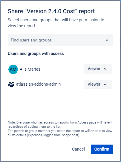Select the Alis Maries user name
The height and width of the screenshot is (162, 121).
30,69
